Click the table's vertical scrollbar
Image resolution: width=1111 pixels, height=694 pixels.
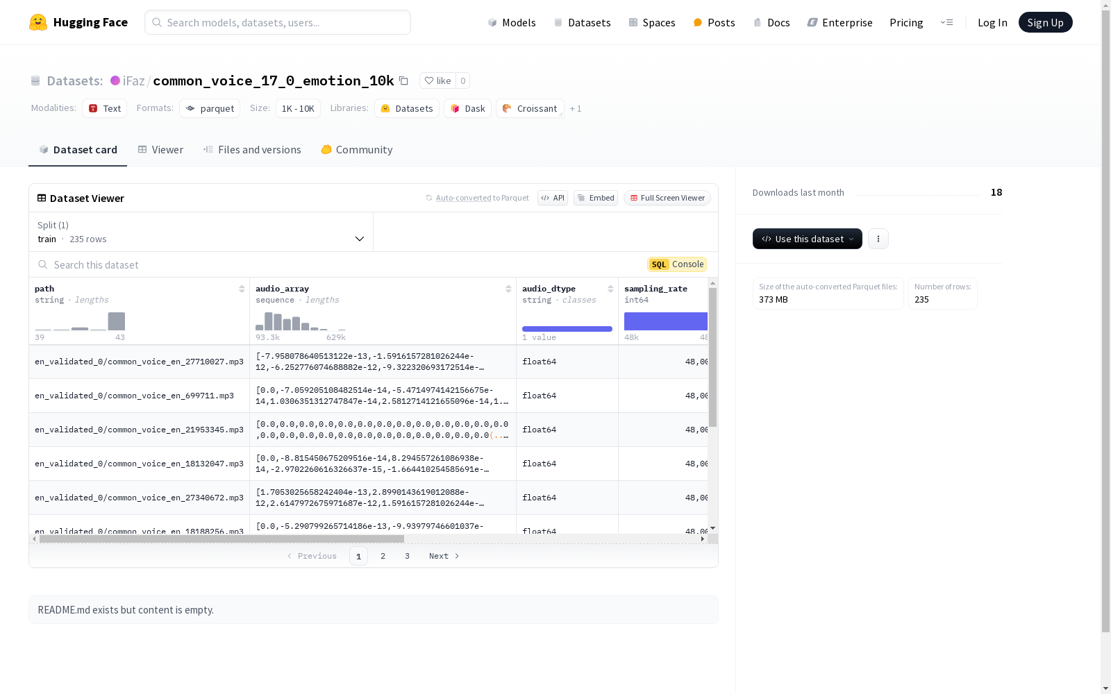click(712, 357)
